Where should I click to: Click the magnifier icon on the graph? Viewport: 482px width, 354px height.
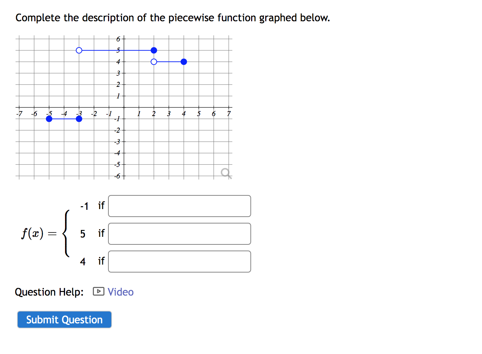(x=226, y=173)
